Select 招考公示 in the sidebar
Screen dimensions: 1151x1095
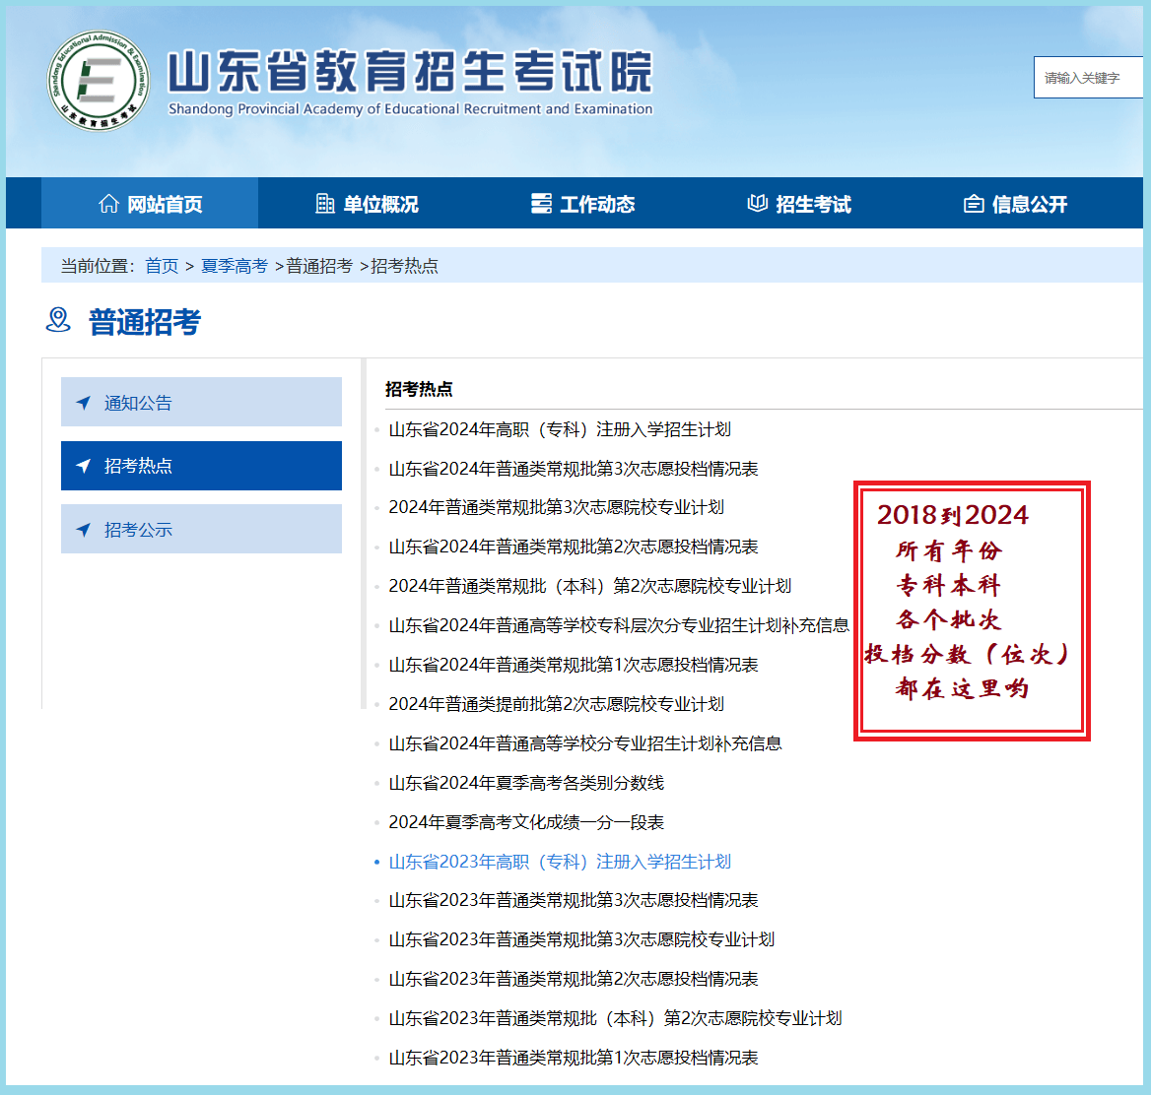point(201,529)
